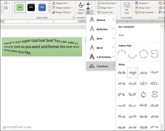Expand Text Outline color arrow

92,8
